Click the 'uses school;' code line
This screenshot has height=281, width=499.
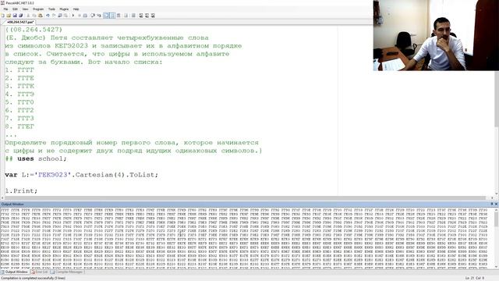41,158
